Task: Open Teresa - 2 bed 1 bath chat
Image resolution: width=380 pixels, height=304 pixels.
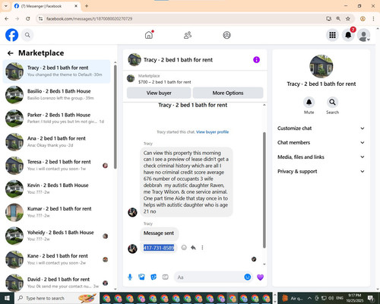Action: pyautogui.click(x=56, y=166)
